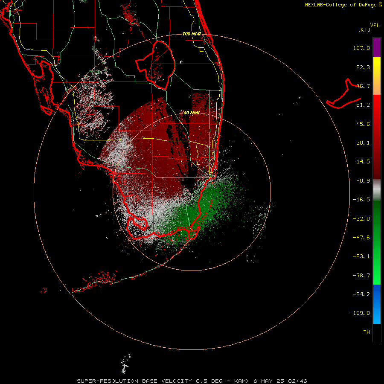Click the -0.9 velocity scale value
This screenshot has width=384, height=384.
pos(363,181)
